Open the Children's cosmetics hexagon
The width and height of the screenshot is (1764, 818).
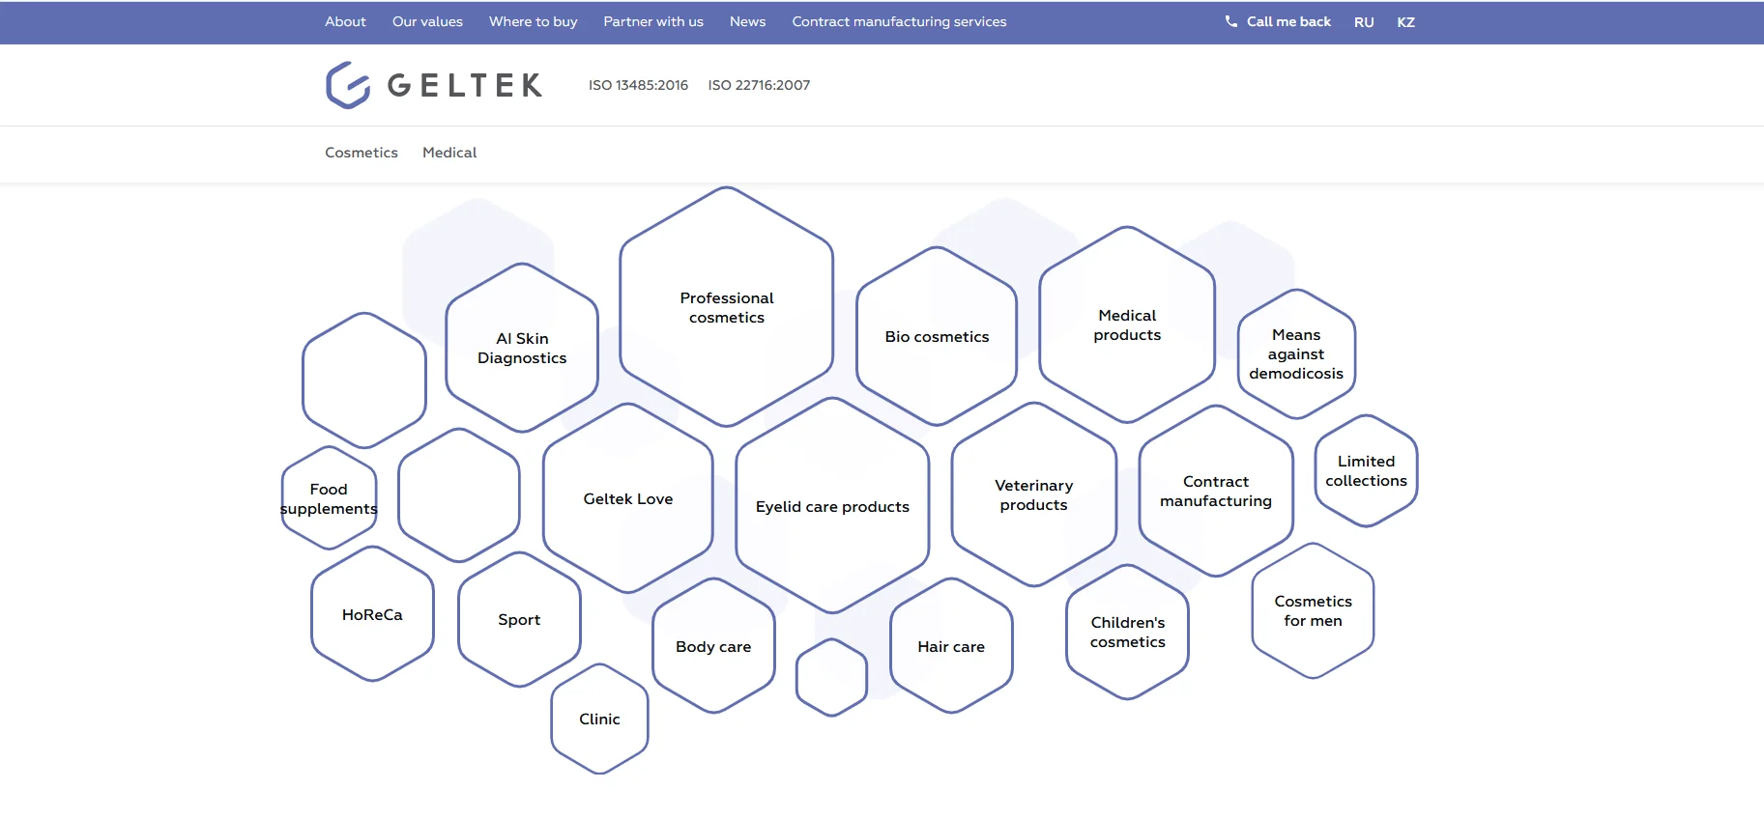point(1127,632)
